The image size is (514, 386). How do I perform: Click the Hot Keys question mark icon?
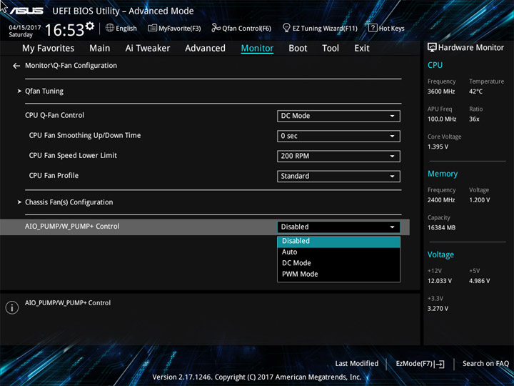(x=373, y=28)
